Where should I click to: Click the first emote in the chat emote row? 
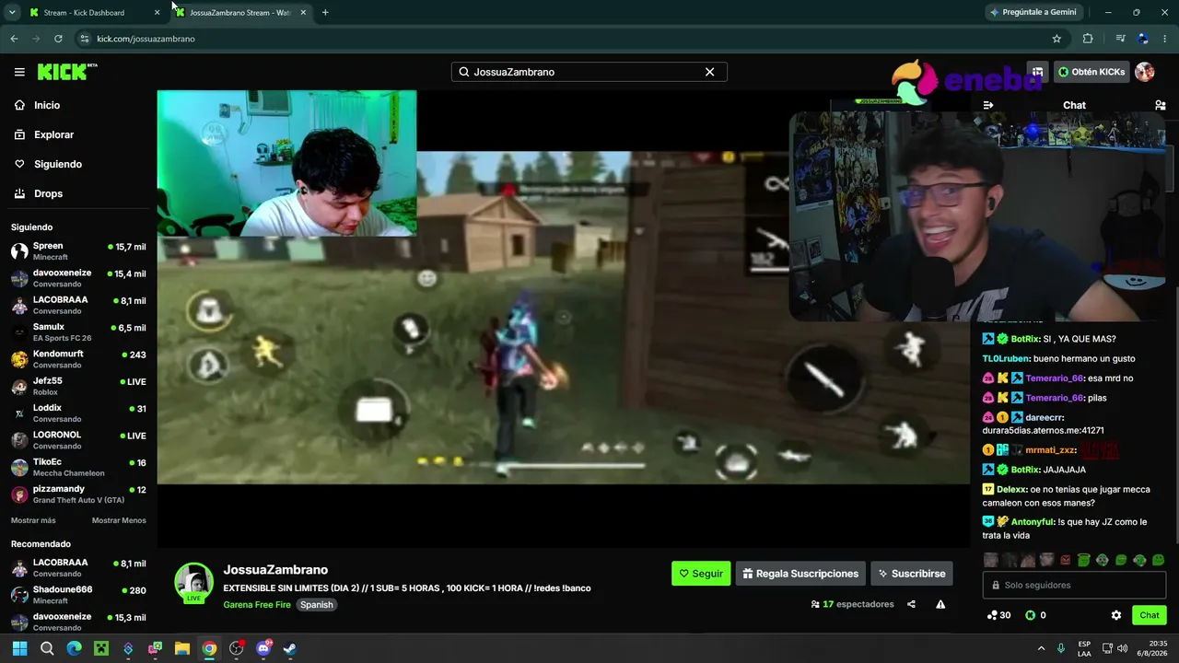pos(991,560)
